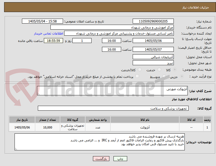Click the unit cell عدد
This screenshot has width=216, height=166.
pyautogui.click(x=98, y=127)
